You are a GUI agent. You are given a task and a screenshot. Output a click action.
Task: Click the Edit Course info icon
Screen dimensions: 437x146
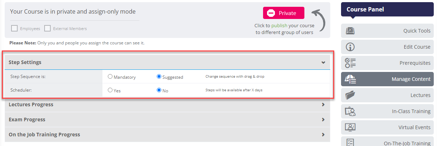pos(350,47)
